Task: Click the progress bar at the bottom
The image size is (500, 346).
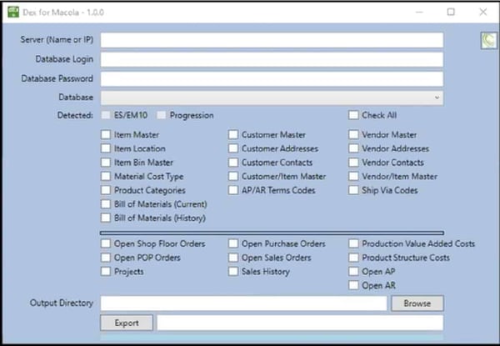Action: tap(272, 338)
